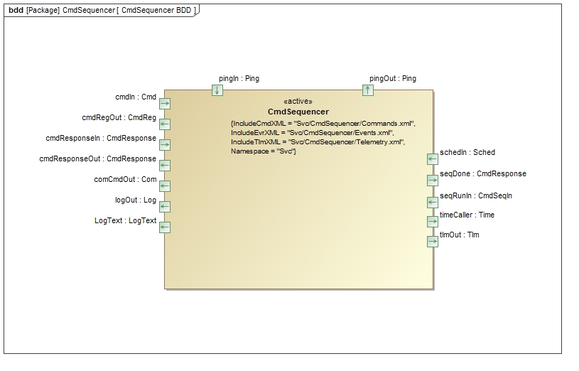This screenshot has height=371, width=579.
Task: Click the 'cmdResponseOut : CmdResponse' label
Action: 97,159
